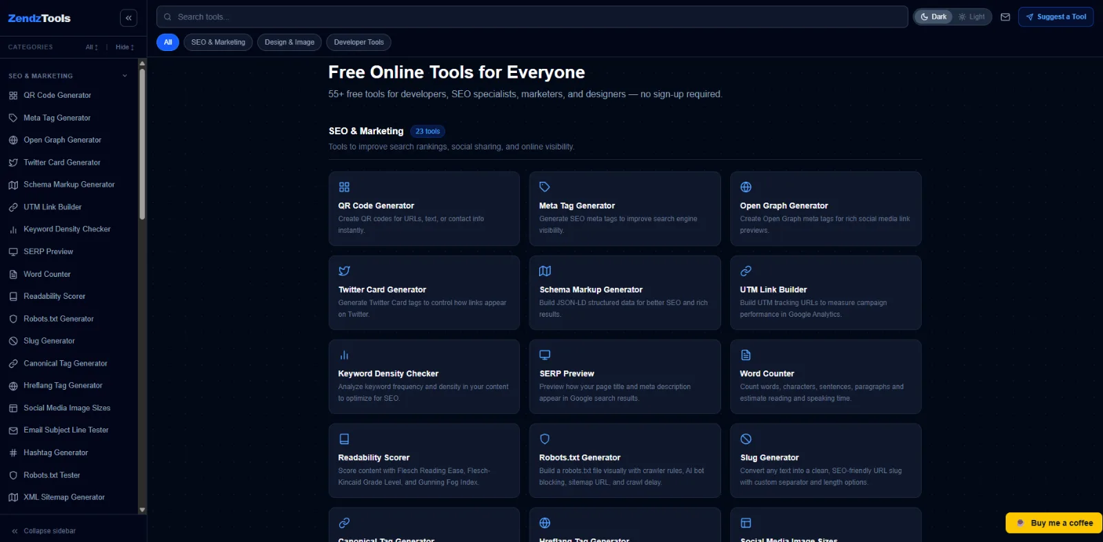The width and height of the screenshot is (1103, 542).
Task: Select the All filter tab
Action: 168,42
